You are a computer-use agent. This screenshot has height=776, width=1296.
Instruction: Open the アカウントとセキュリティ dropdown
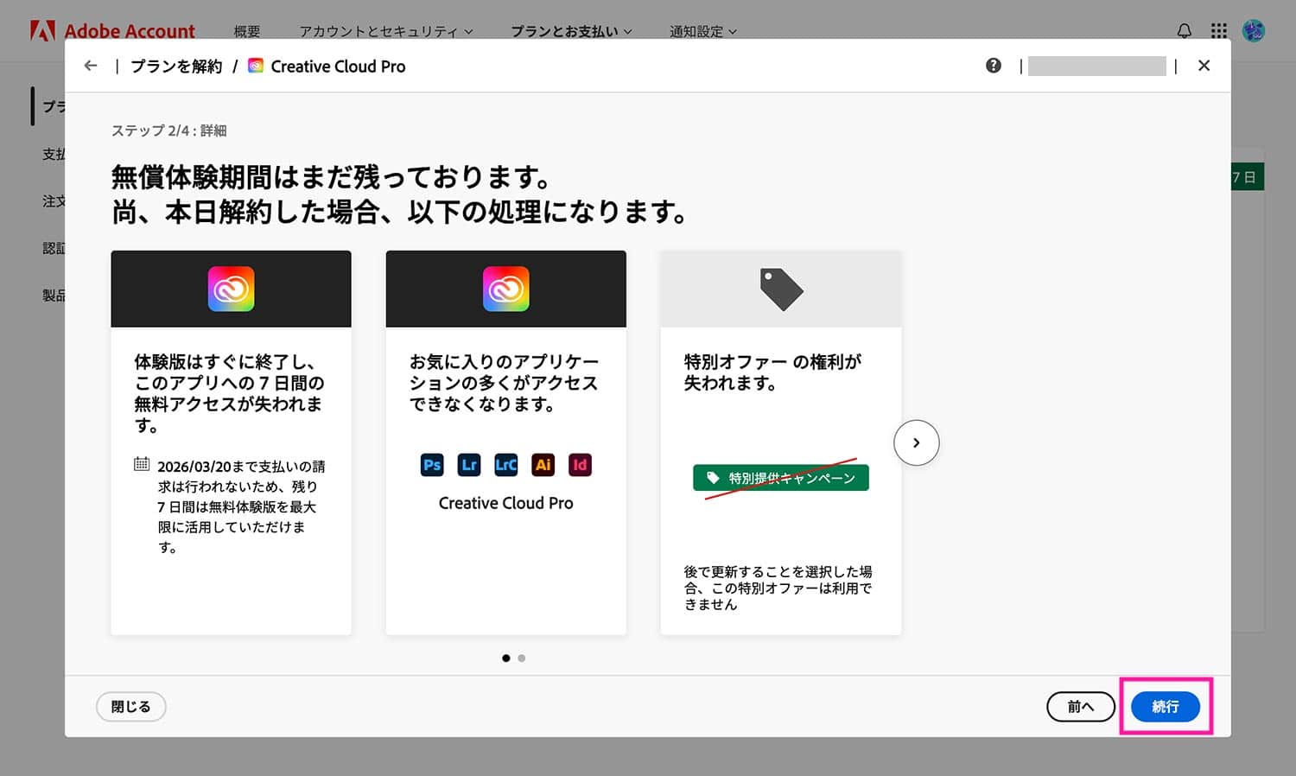(383, 31)
